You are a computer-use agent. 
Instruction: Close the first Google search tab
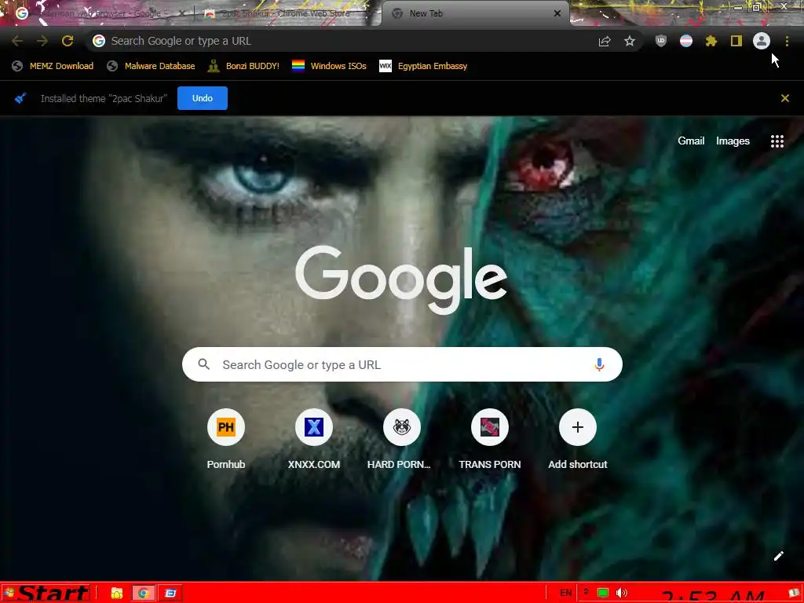(x=182, y=13)
